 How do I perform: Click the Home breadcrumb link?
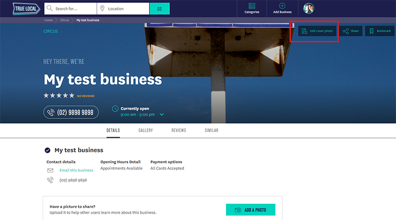(x=49, y=20)
